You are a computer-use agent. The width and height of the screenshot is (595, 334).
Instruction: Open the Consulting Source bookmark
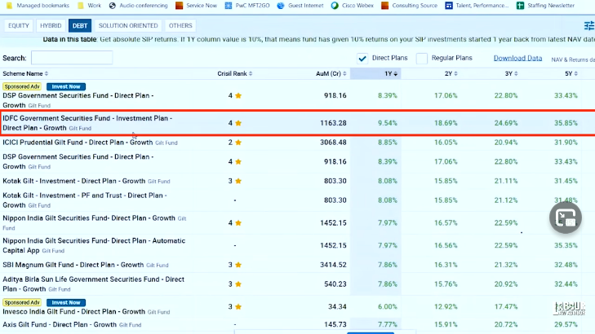coord(409,6)
